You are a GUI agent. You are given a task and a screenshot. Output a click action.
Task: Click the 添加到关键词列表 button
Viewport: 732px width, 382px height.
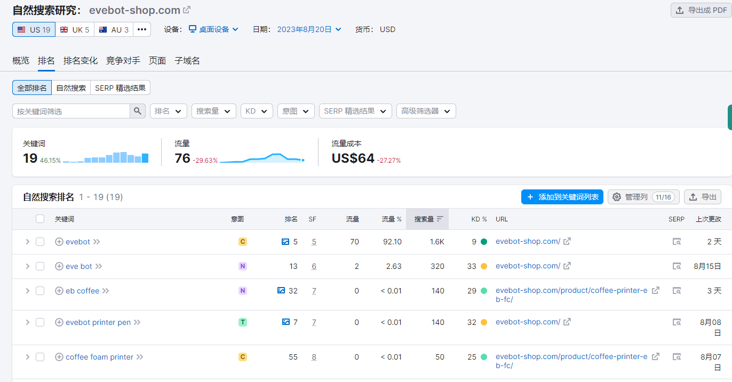(562, 197)
